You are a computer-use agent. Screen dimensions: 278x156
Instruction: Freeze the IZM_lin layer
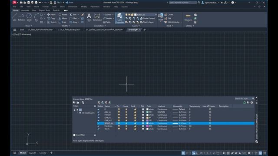click(x=126, y=117)
